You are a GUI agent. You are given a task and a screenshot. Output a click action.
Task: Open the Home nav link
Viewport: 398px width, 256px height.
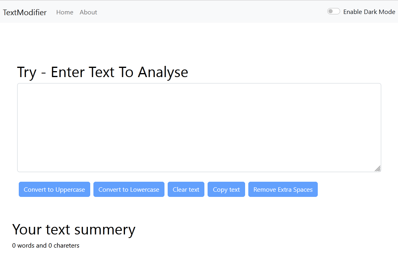pyautogui.click(x=65, y=12)
